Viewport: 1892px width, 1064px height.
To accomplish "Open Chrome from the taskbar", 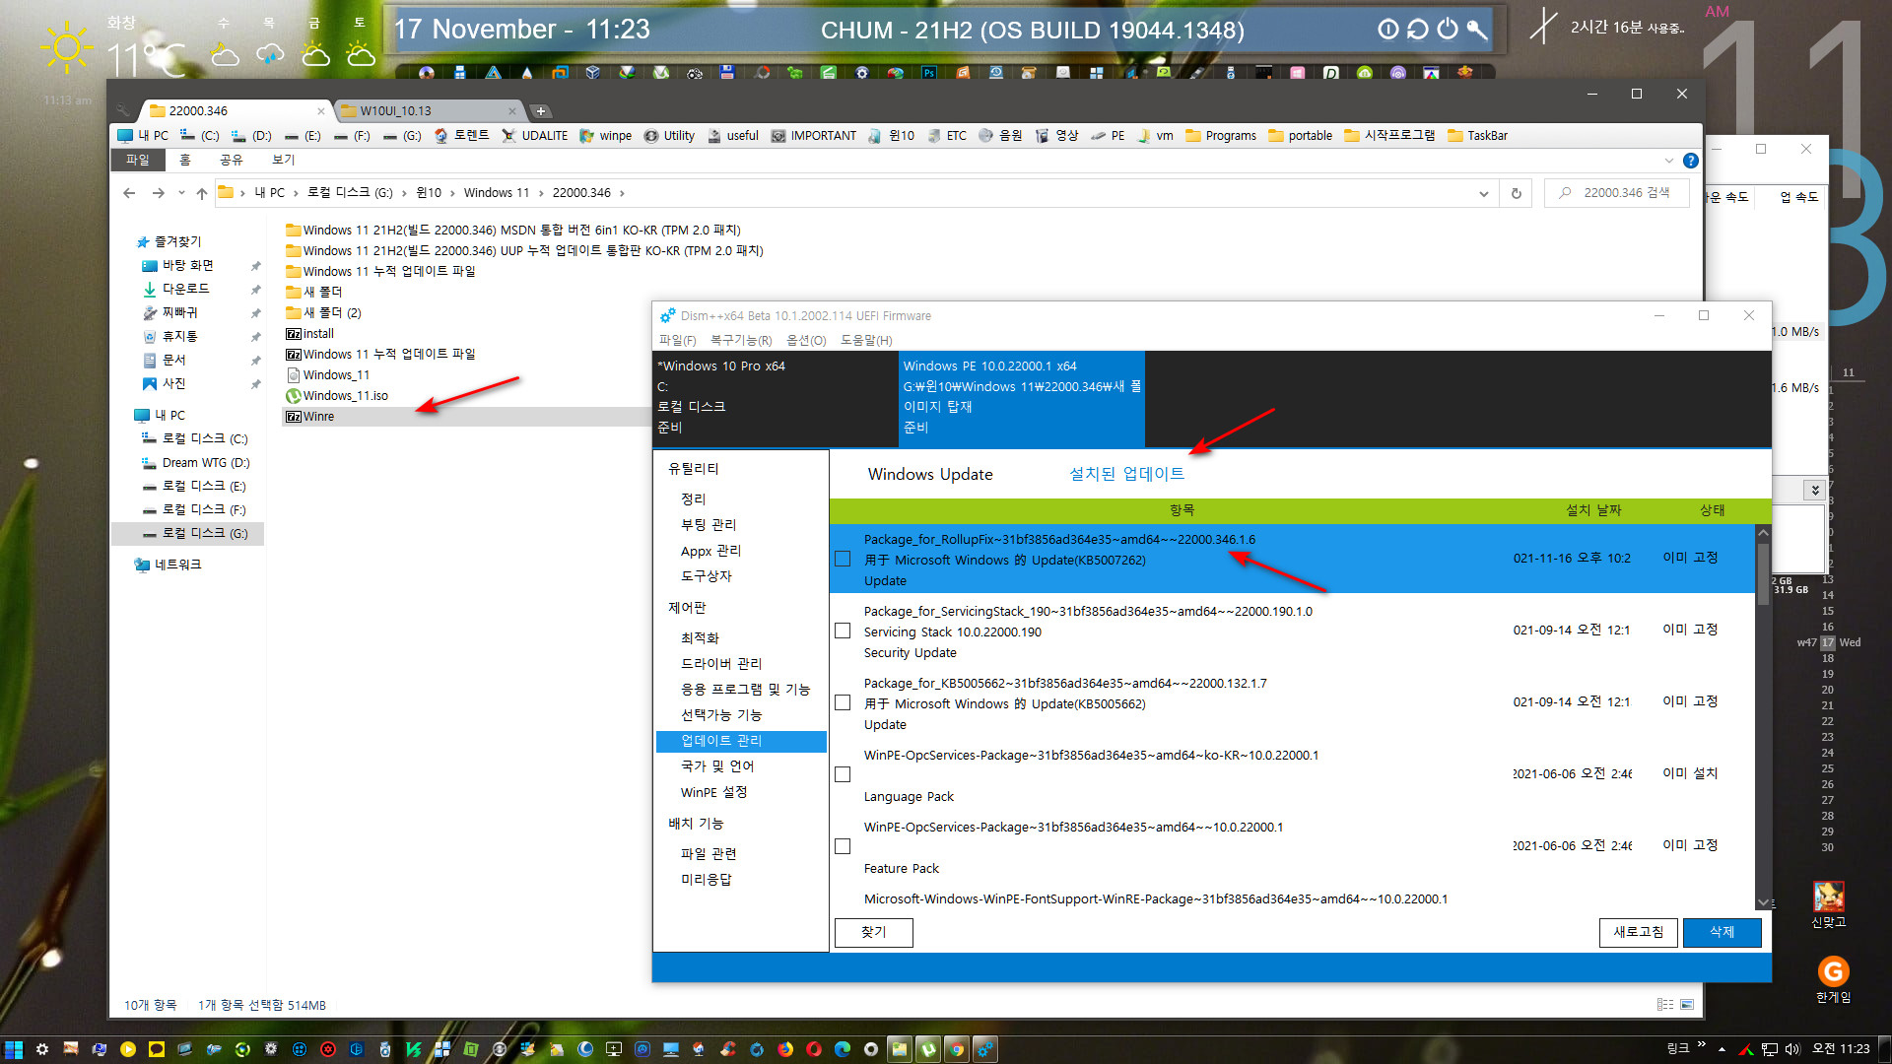I will (x=956, y=1049).
